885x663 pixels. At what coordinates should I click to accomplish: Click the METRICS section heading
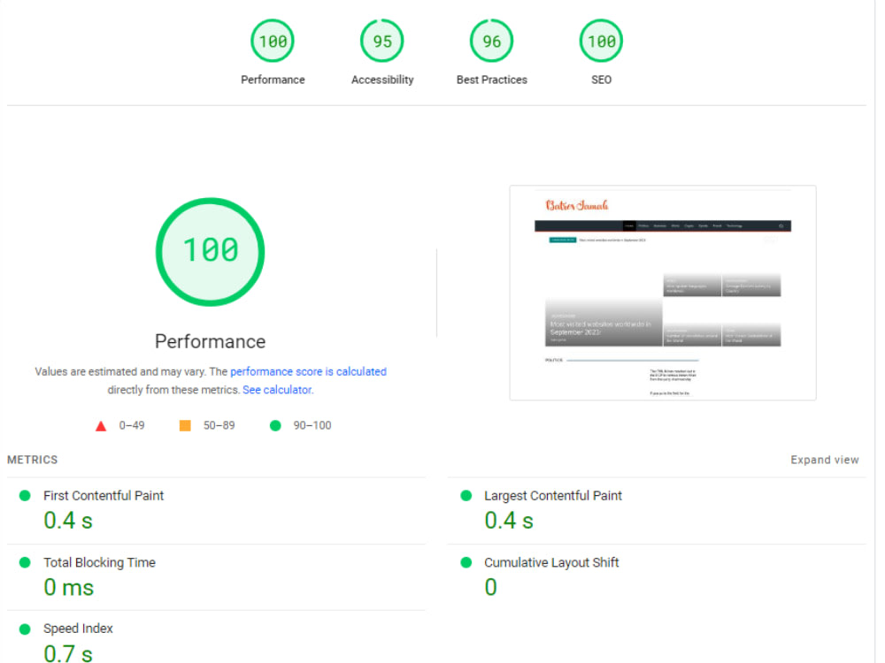point(32,460)
